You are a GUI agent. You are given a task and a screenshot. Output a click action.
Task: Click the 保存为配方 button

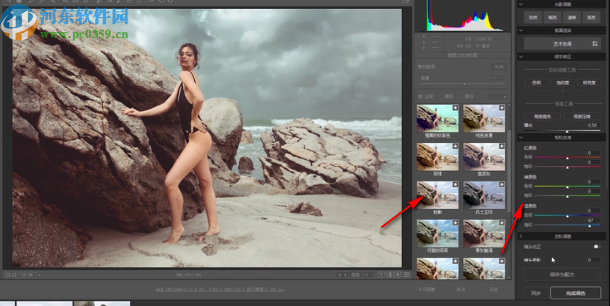pos(561,275)
